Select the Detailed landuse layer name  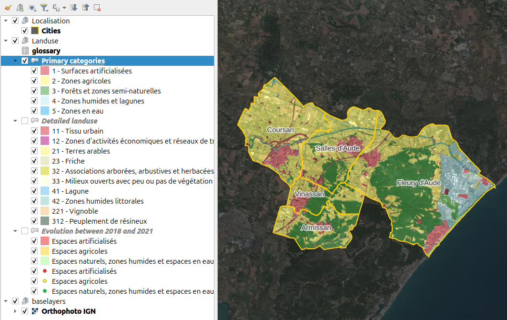coord(70,121)
